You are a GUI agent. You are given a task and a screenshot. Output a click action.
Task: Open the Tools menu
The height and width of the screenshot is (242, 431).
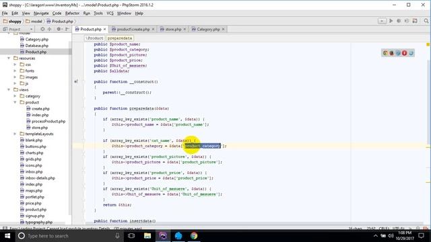coord(98,13)
